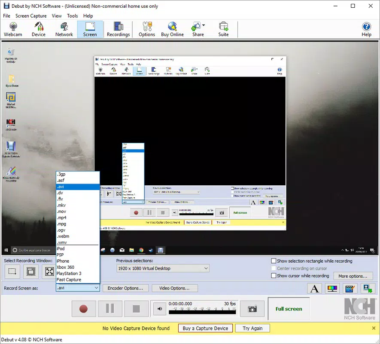Screen dimensions: 380x344
Task: Open Help from the toolbar
Action: 366,29
